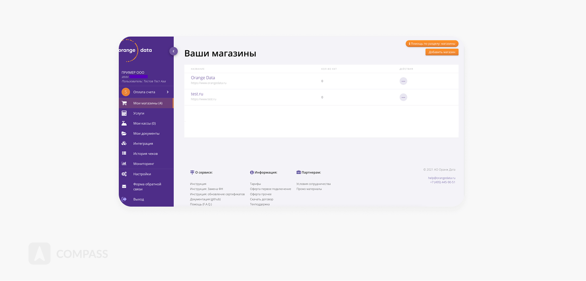This screenshot has width=586, height=281.
Task: Click the help@orangedata.ru email link
Action: [x=441, y=178]
